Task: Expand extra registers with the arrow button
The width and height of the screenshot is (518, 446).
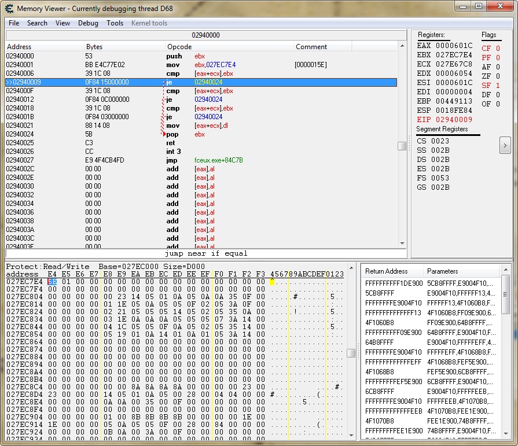Action: tap(504, 145)
